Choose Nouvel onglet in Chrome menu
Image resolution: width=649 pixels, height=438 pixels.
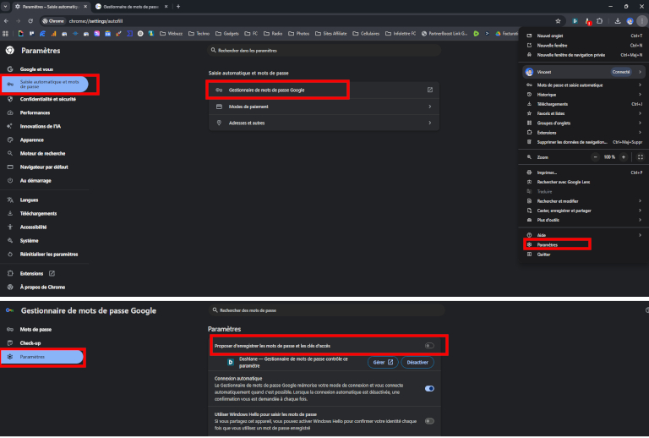click(584, 36)
